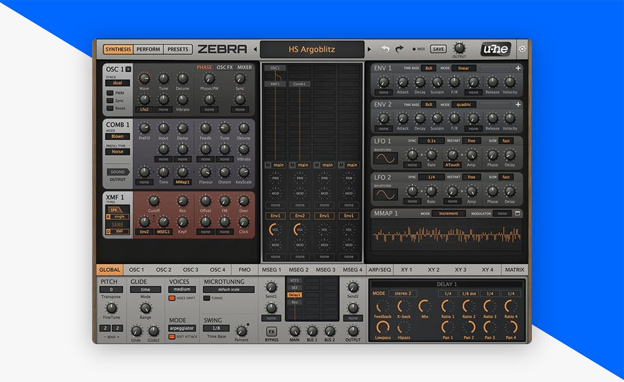Click the u-he logo
This screenshot has width=624, height=382.
click(496, 49)
